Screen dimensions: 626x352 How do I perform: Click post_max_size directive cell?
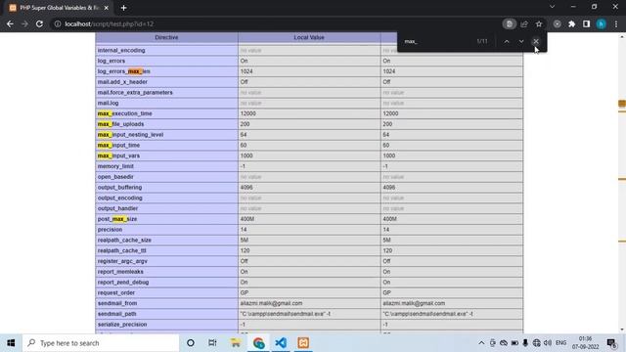(x=166, y=219)
